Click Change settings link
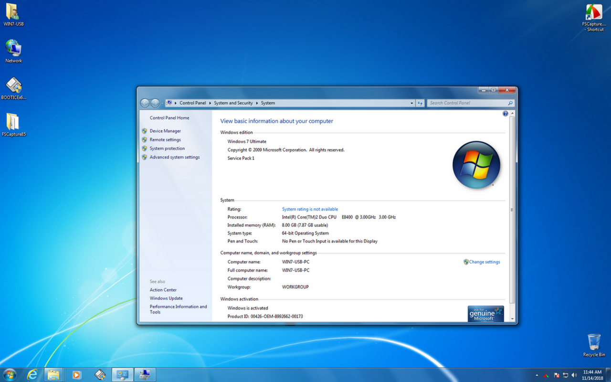This screenshot has width=611, height=382. coord(485,262)
